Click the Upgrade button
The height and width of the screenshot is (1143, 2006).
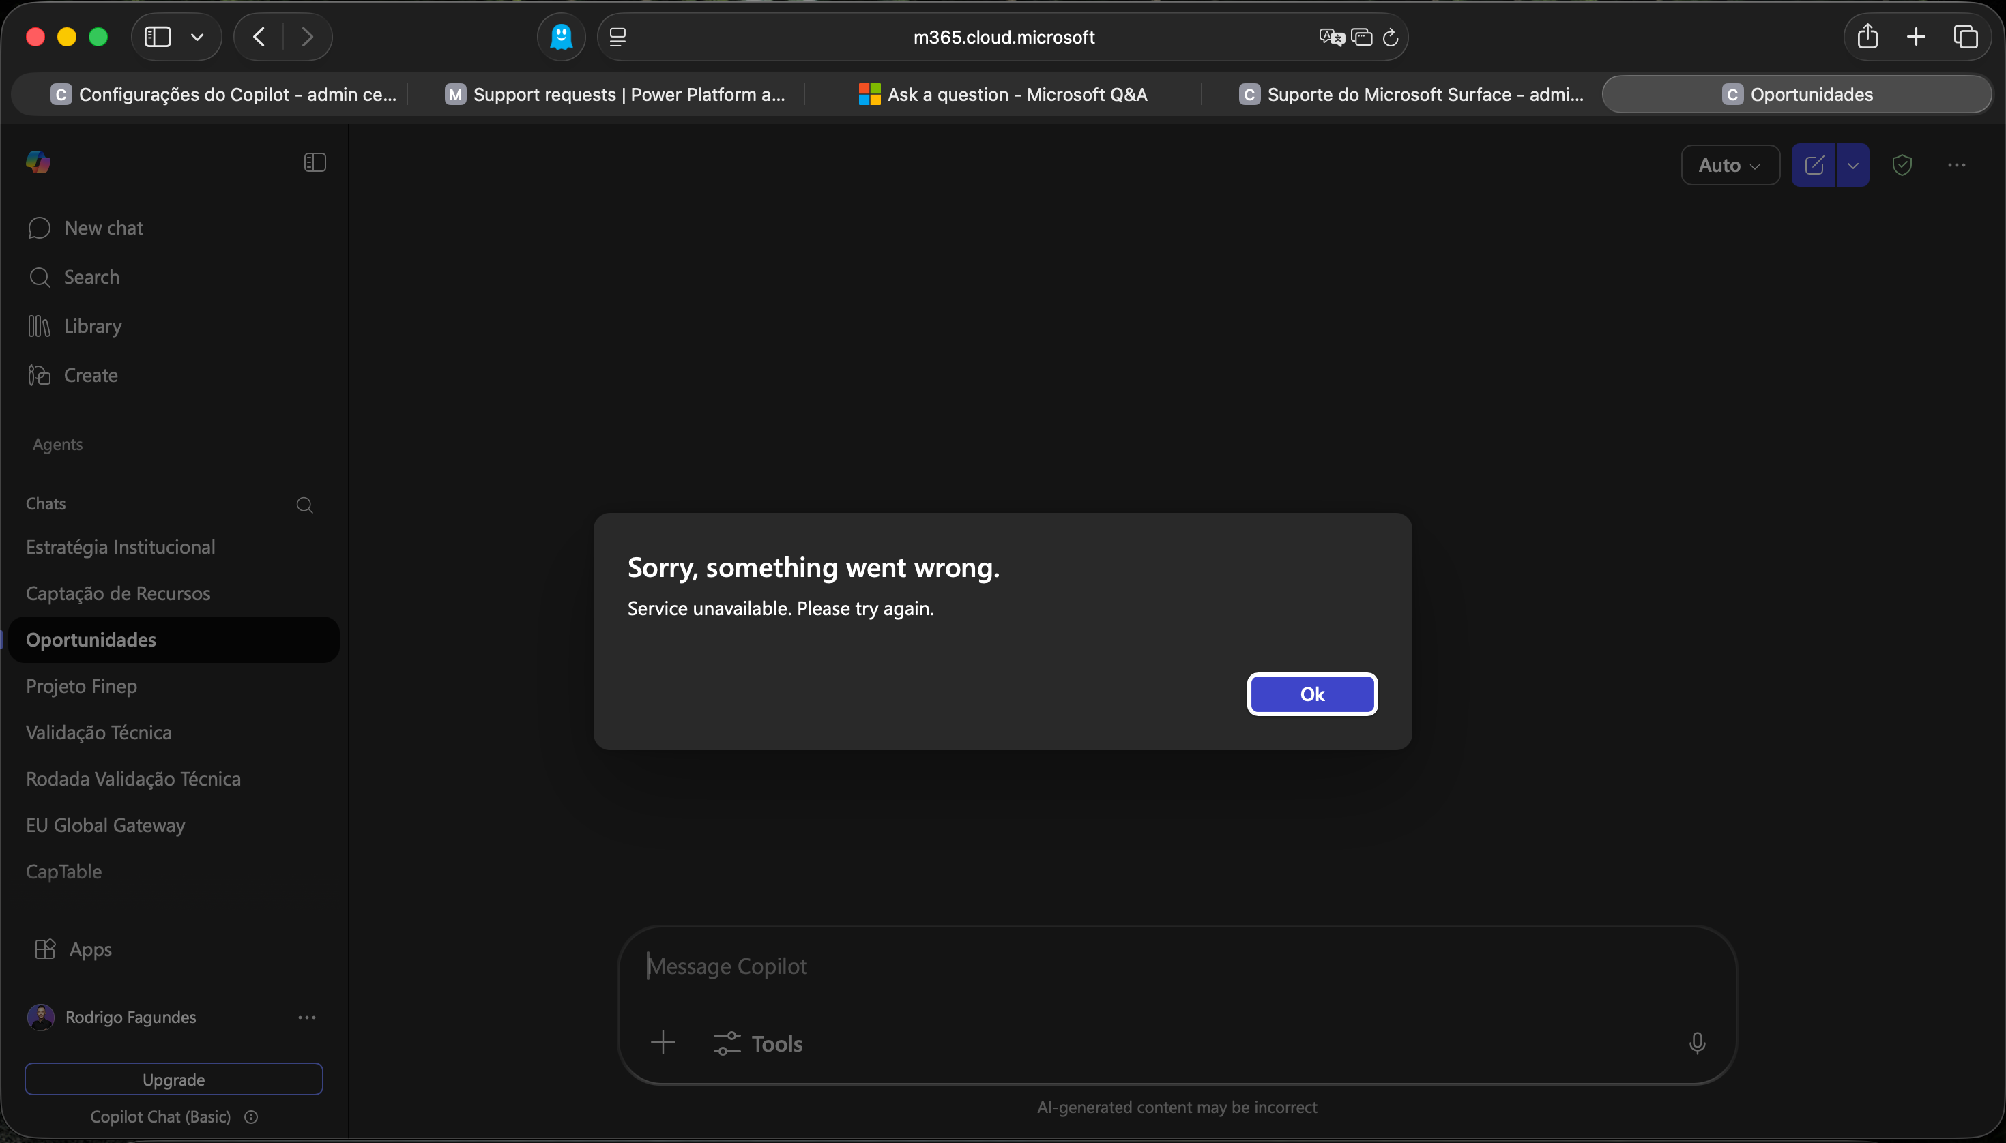pos(173,1079)
